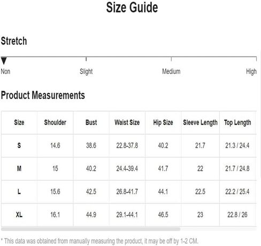This screenshot has height=246, width=261.
Task: Select the M size row label
Action: [19, 168]
